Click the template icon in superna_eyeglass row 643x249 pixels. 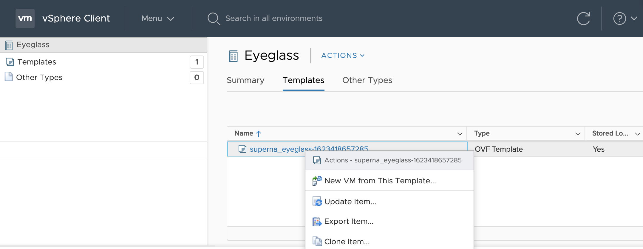[242, 149]
